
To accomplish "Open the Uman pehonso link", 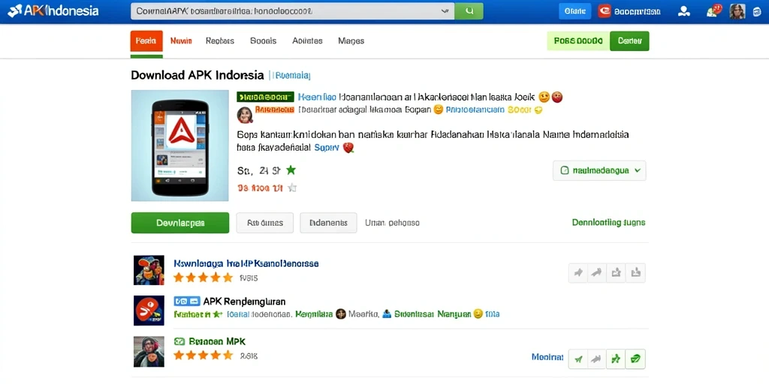I will click(x=392, y=223).
